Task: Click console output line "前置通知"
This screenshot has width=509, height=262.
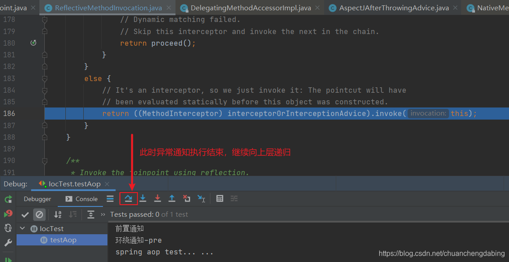Action: [x=129, y=229]
